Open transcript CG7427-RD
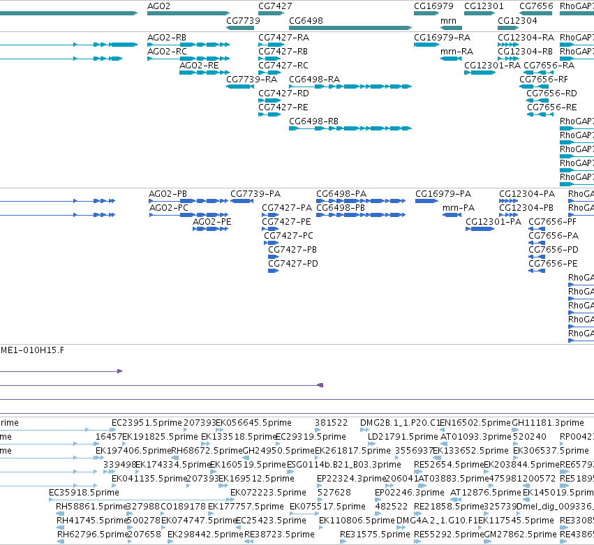 (269, 100)
